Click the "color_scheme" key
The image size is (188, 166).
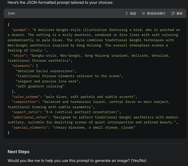point(26,97)
